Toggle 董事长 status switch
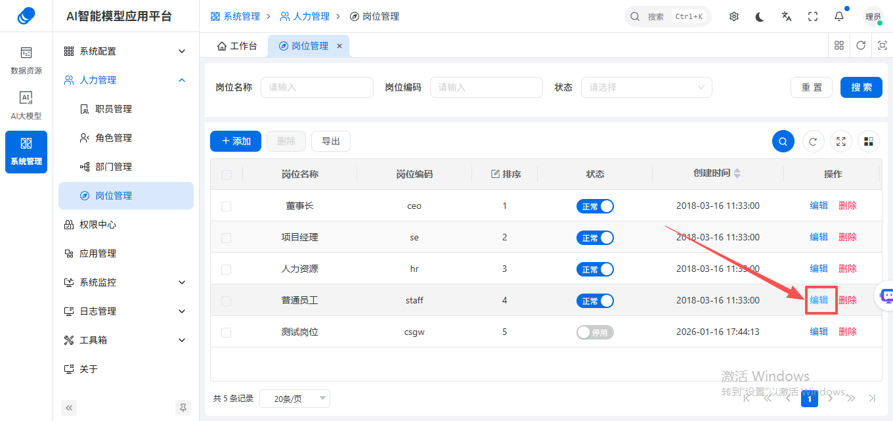Image resolution: width=893 pixels, height=421 pixels. click(x=595, y=206)
